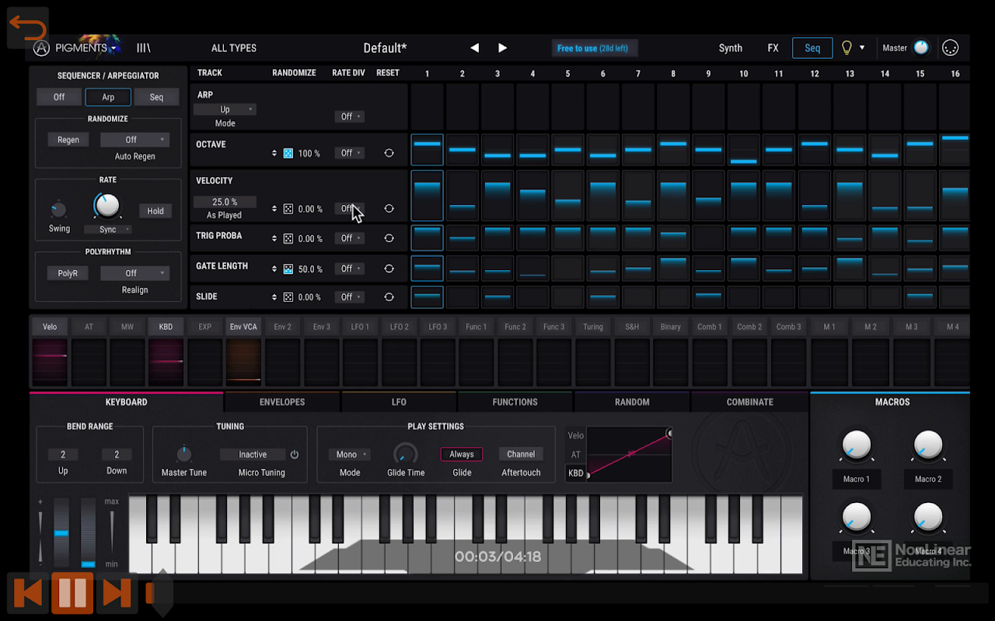Open the Velocity track rate div dropdown
Screen dimensions: 995x621
349,209
